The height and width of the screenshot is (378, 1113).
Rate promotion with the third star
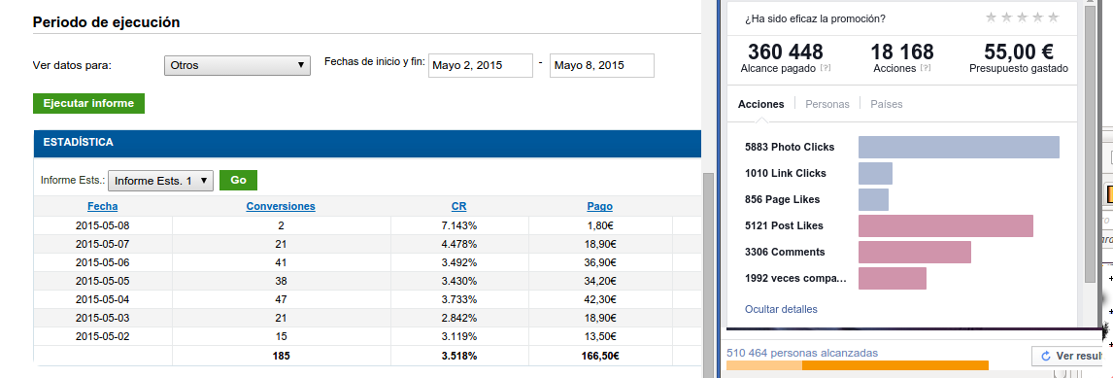click(1022, 17)
